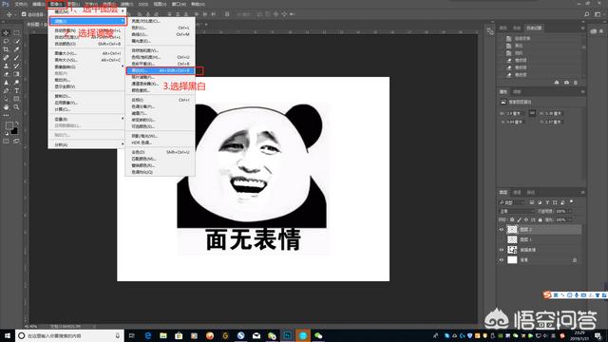
Task: Click the W width field in Properties
Action: (515, 113)
